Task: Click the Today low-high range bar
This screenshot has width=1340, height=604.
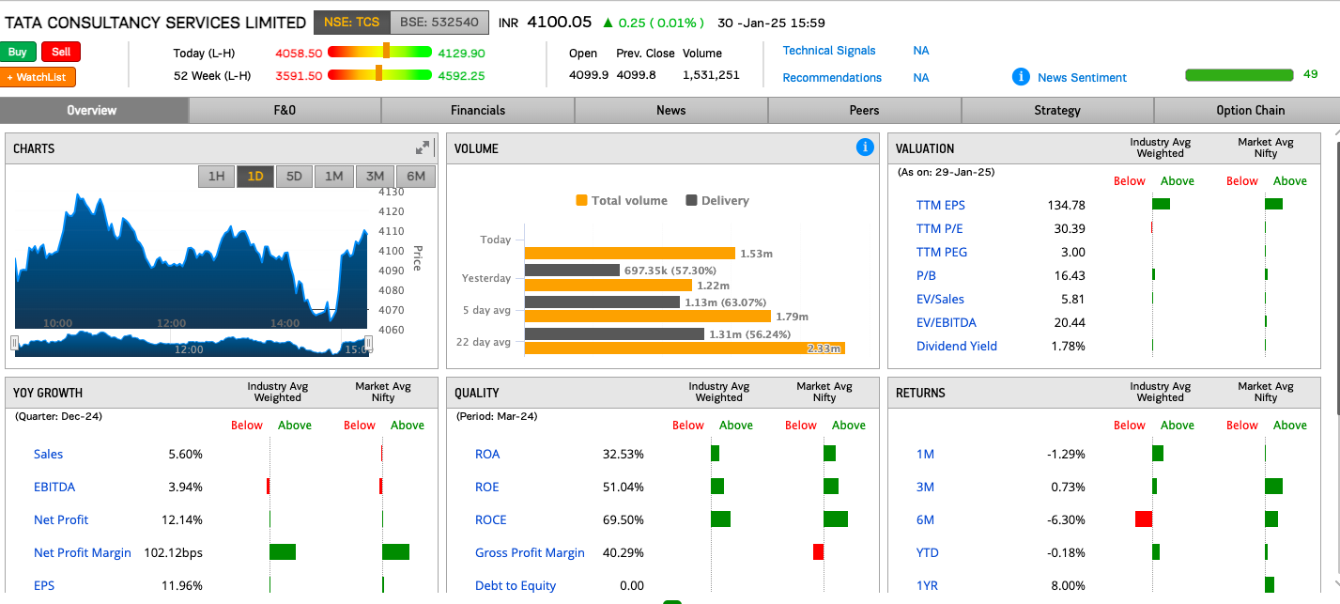Action: tap(379, 53)
